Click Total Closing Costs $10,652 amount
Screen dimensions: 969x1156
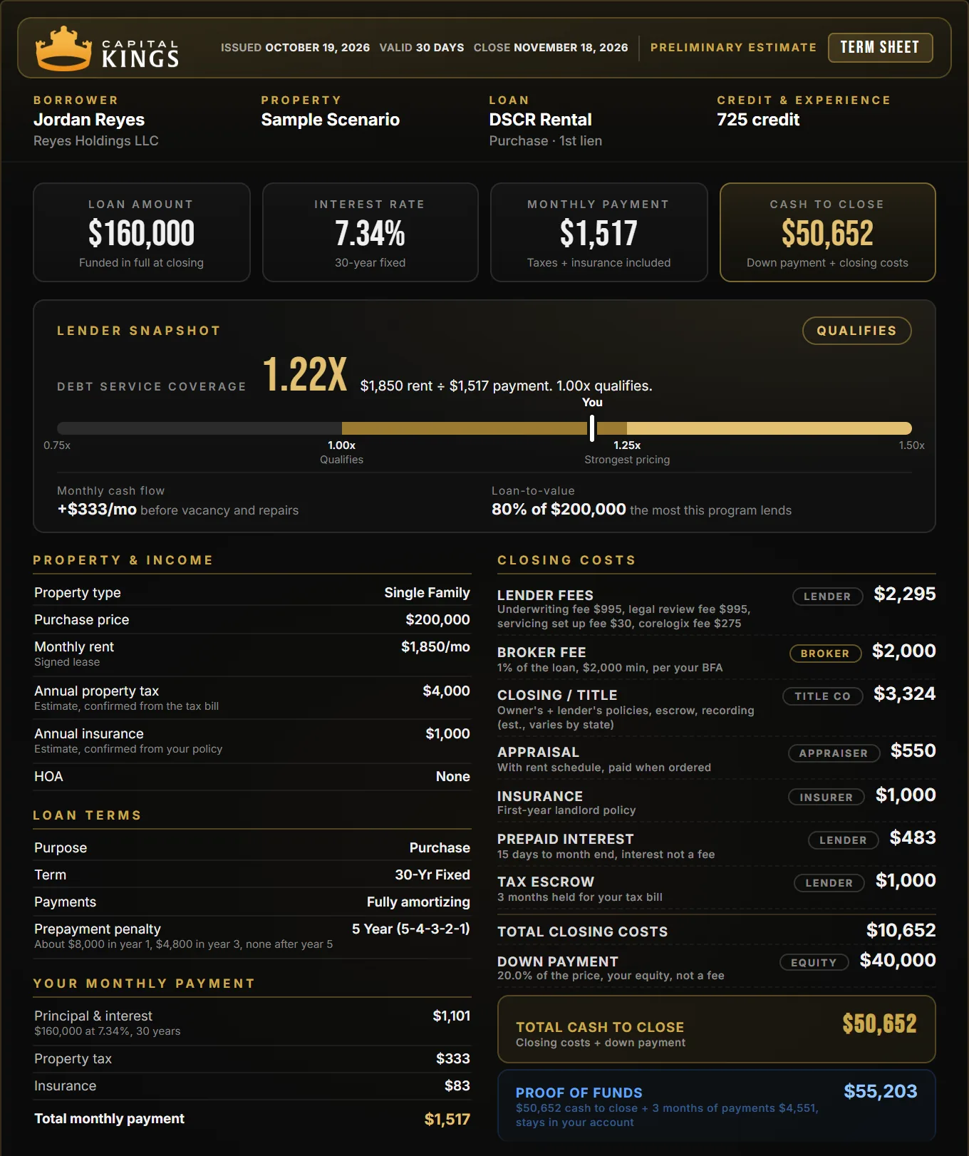coord(901,931)
